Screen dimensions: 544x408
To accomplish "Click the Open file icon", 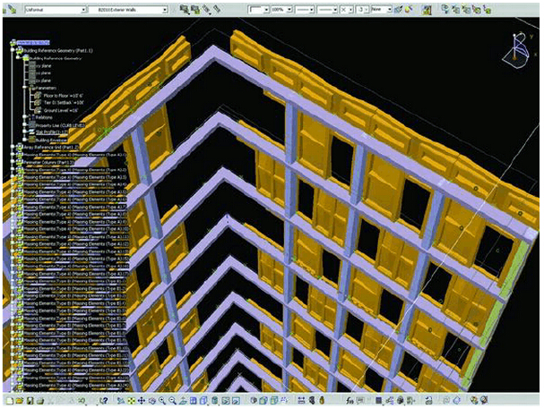I will coord(18,400).
